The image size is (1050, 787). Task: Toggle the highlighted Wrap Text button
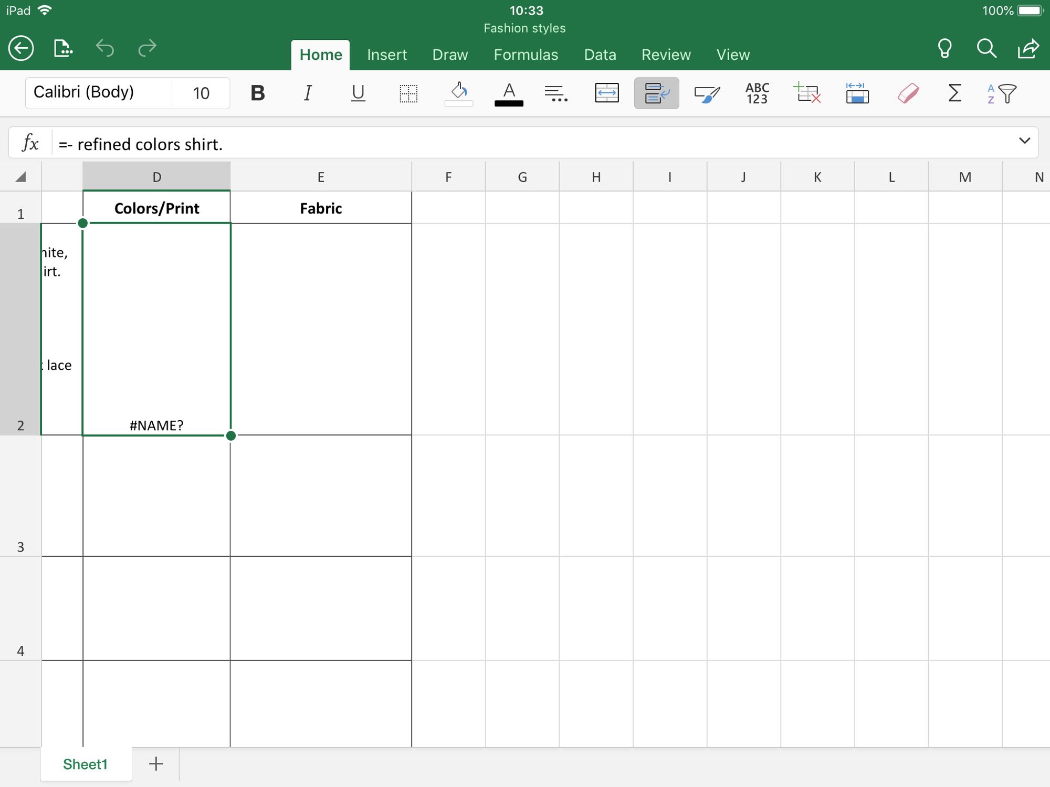[x=656, y=93]
